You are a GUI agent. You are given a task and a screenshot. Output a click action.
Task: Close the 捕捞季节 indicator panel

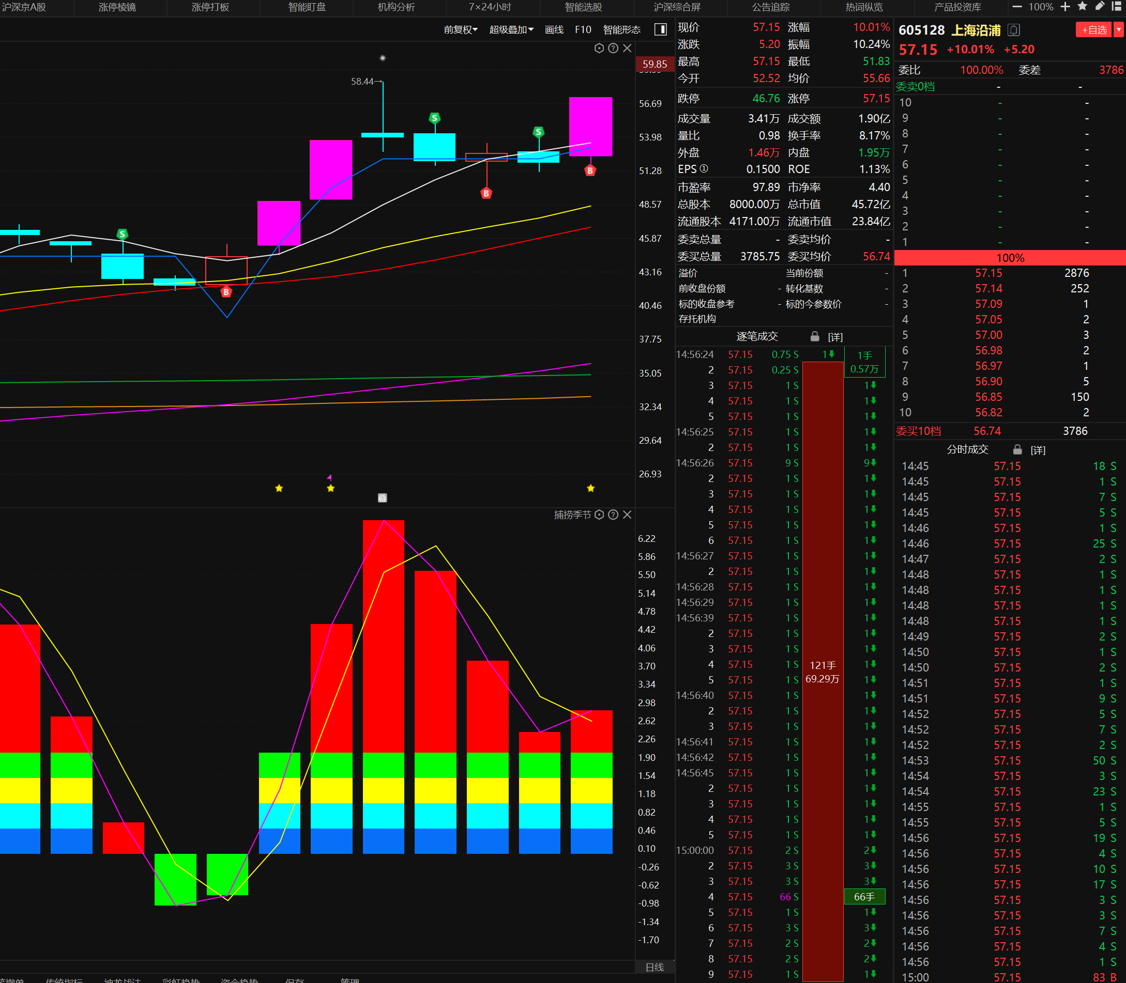(627, 514)
